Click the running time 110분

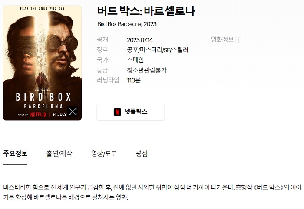point(134,80)
